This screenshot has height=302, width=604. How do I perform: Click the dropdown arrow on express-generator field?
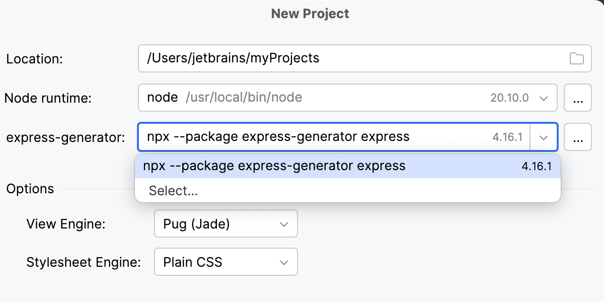tap(544, 137)
